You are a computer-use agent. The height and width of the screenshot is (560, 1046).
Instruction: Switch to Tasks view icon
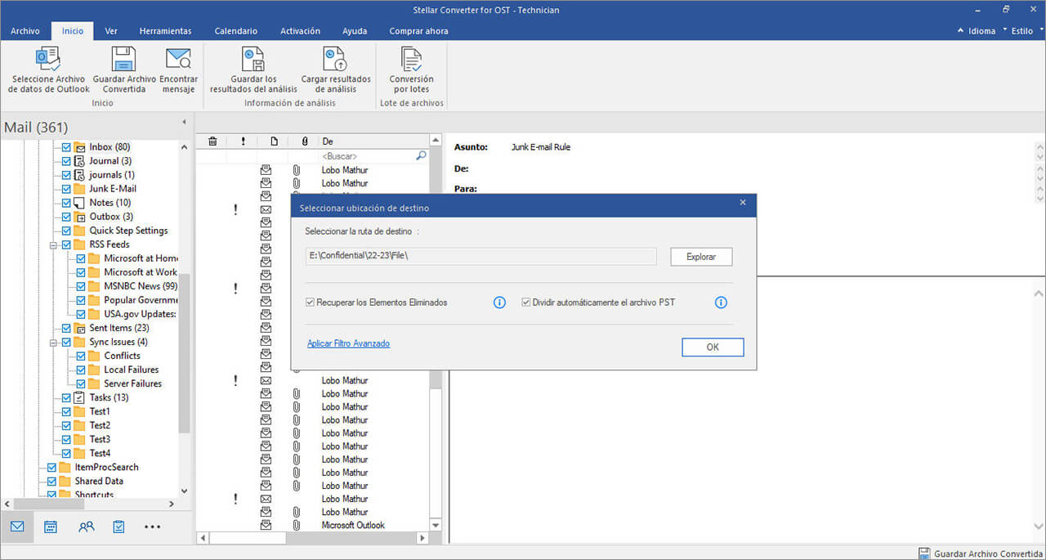pyautogui.click(x=118, y=527)
